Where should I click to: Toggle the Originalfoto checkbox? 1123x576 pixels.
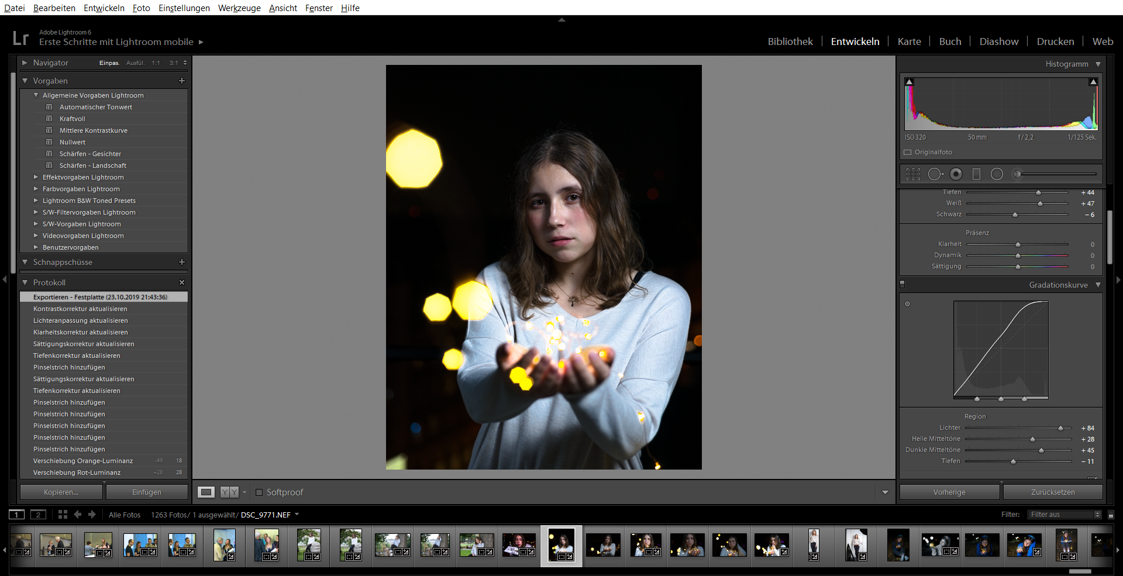pos(908,152)
